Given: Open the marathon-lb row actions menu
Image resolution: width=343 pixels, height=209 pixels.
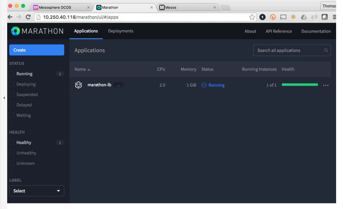Looking at the screenshot, I should pyautogui.click(x=326, y=85).
